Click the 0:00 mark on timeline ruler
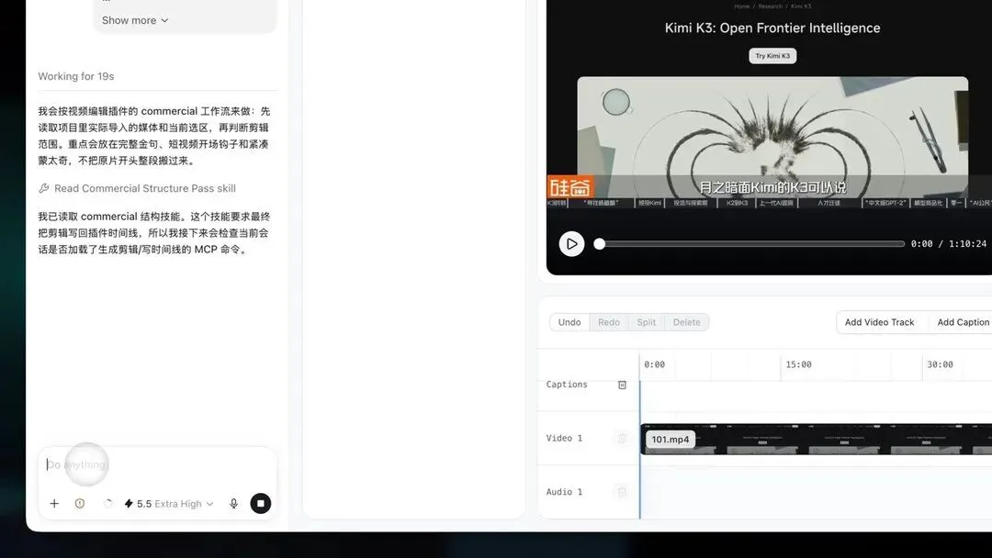 (x=654, y=364)
